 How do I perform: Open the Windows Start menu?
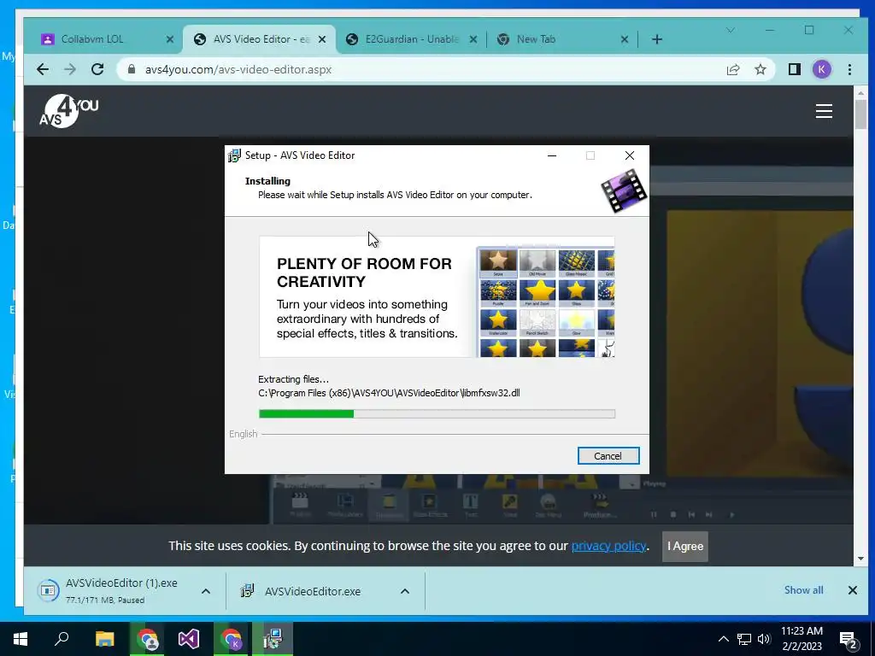pyautogui.click(x=21, y=639)
